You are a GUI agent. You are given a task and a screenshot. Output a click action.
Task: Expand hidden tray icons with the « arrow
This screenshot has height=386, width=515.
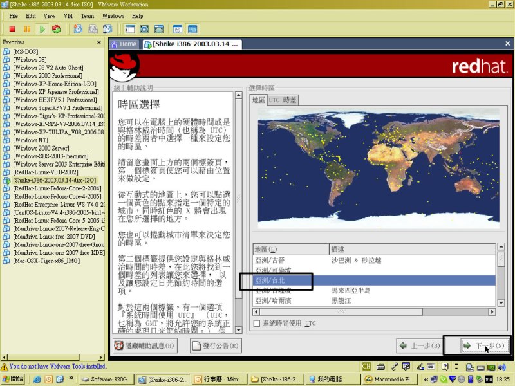tap(426, 380)
